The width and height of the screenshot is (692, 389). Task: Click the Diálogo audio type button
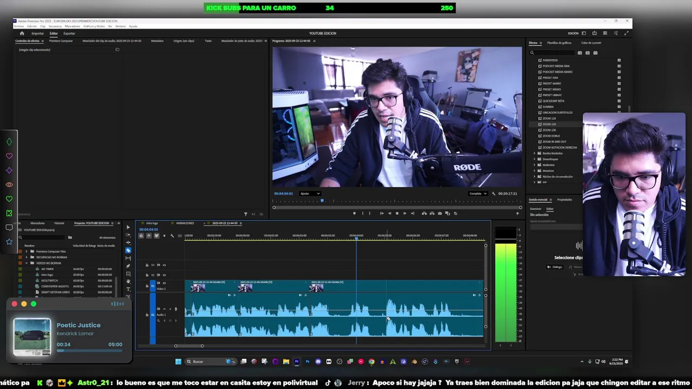(x=555, y=267)
